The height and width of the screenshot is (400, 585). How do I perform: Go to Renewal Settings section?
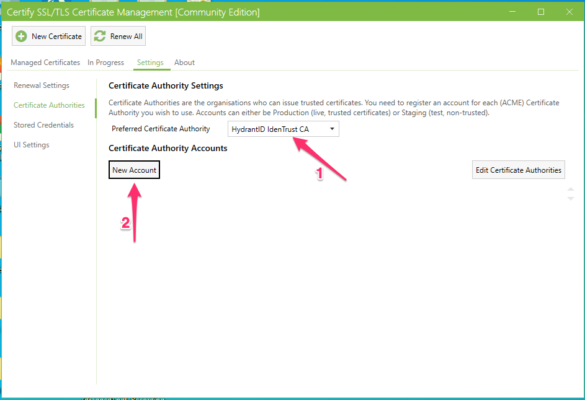click(x=42, y=85)
